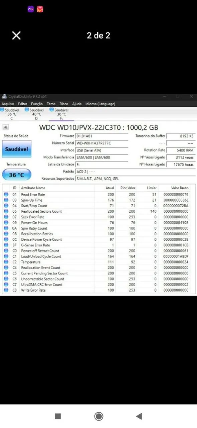197x428 pixels.
Task: Tap the Android back navigation triangle
Action: click(x=139, y=416)
